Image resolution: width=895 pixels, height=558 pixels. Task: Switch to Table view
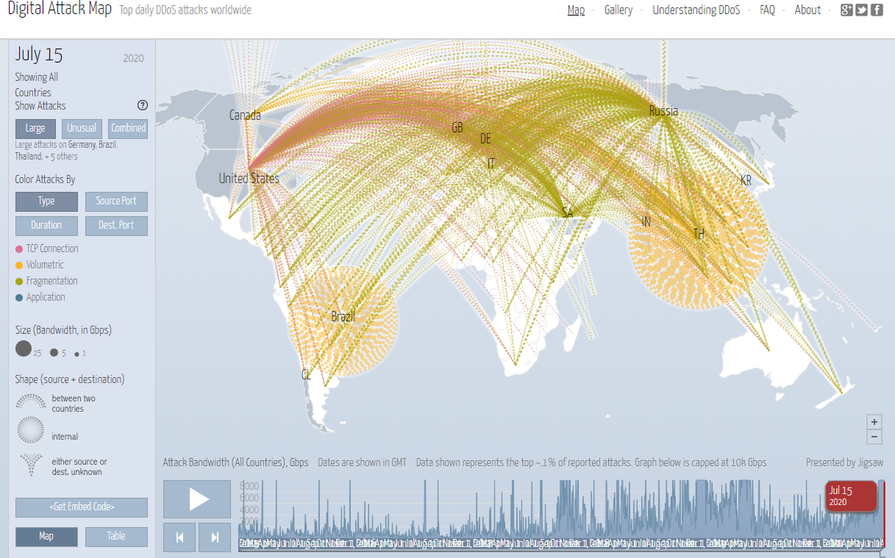[116, 536]
